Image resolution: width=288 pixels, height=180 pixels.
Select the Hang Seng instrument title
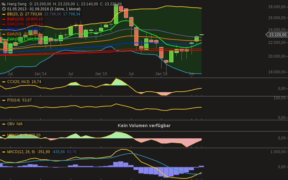pyautogui.click(x=17, y=4)
